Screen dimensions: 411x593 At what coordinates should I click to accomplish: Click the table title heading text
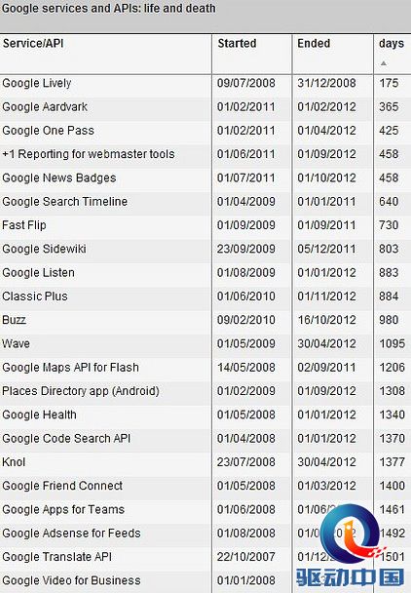[109, 9]
